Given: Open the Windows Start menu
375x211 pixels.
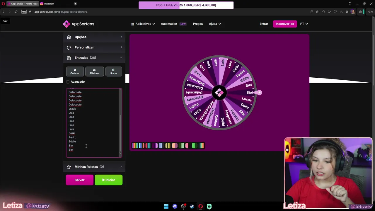Looking at the screenshot, I should click(166, 206).
